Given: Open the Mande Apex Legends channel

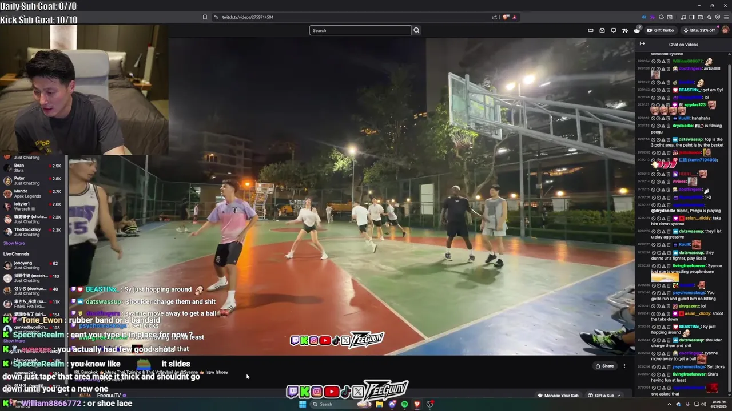Looking at the screenshot, I should (x=31, y=194).
